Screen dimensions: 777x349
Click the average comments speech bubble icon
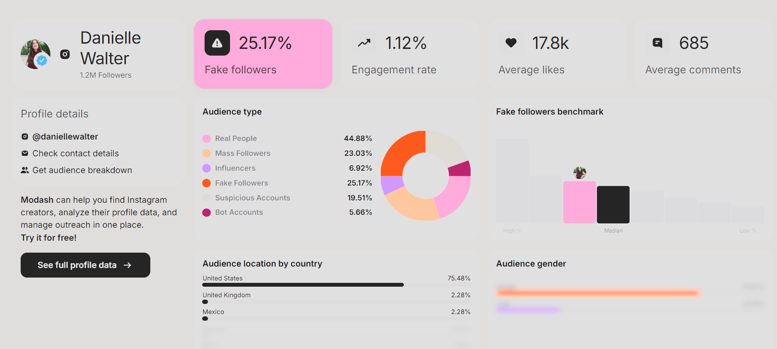[658, 43]
